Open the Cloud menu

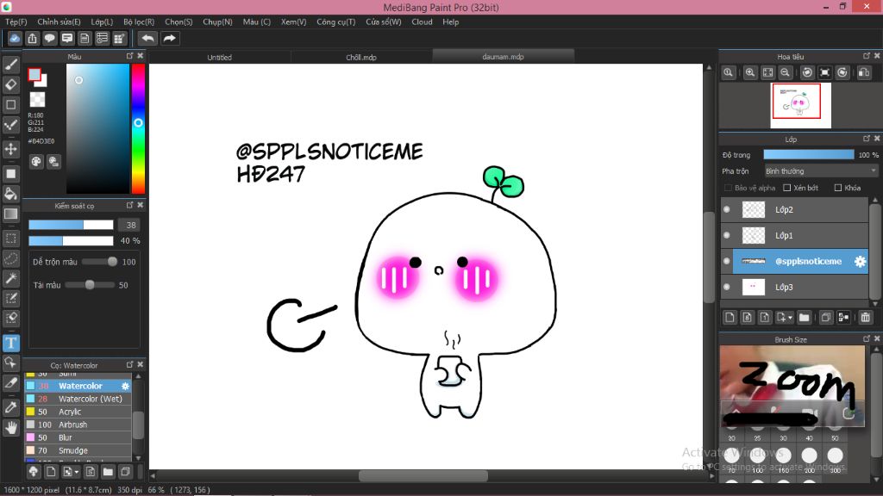pos(422,22)
